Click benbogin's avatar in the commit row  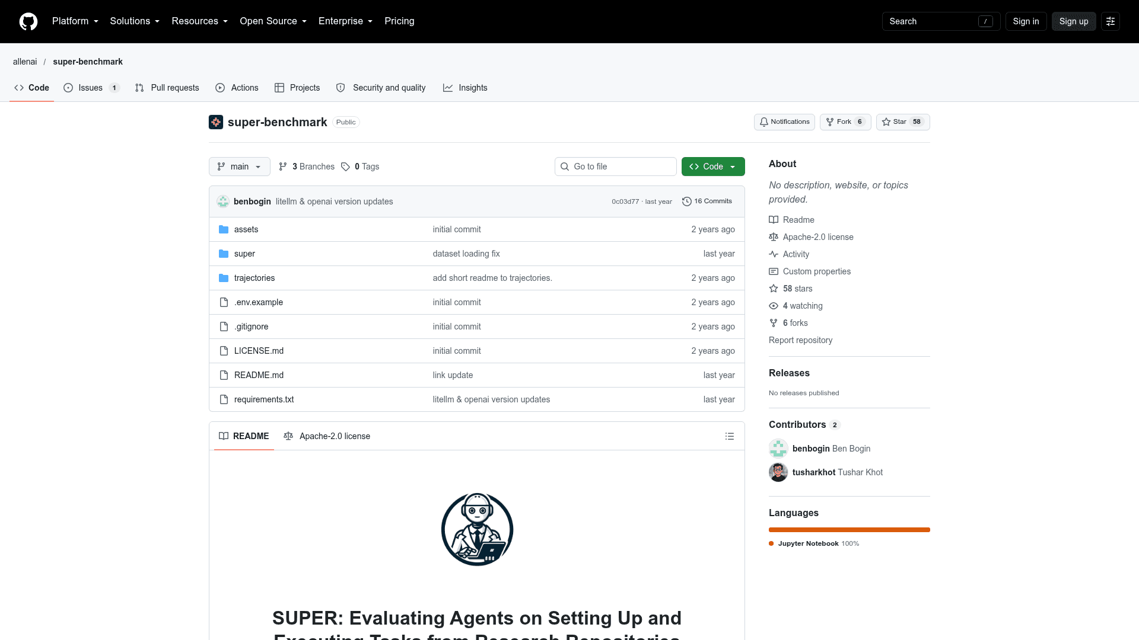pyautogui.click(x=223, y=201)
